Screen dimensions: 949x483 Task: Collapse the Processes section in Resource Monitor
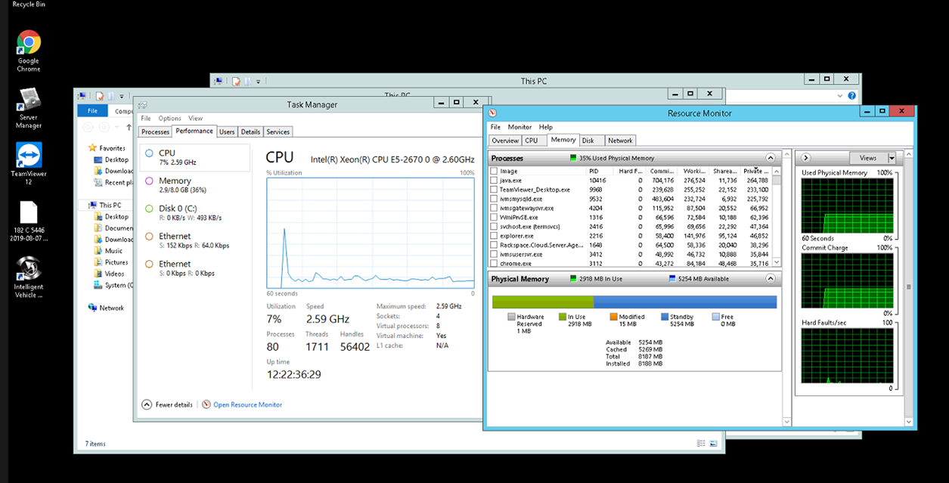tap(771, 159)
